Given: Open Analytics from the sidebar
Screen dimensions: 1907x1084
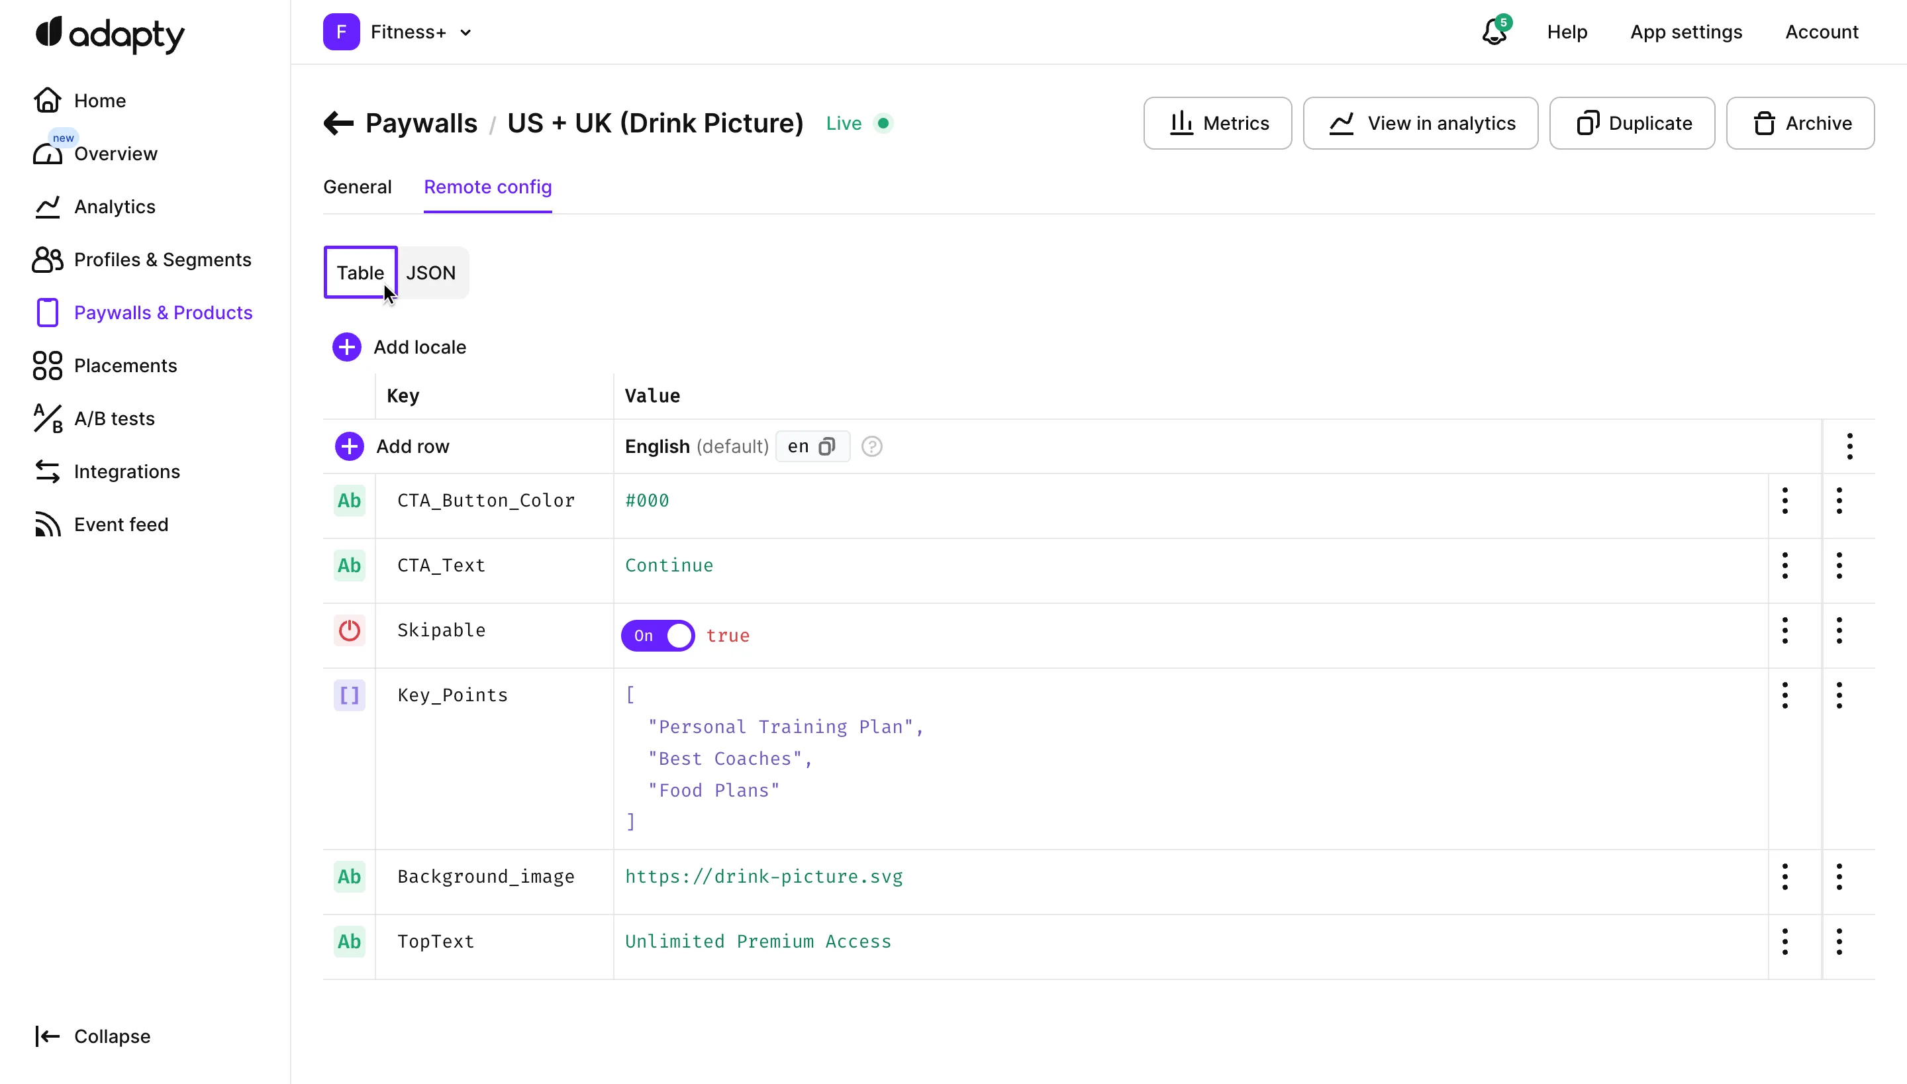Looking at the screenshot, I should (115, 206).
